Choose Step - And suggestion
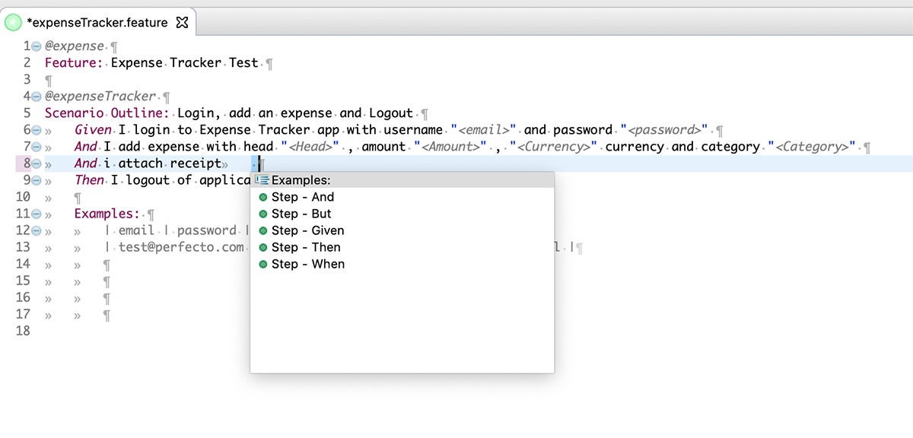913x438 pixels. 402,197
